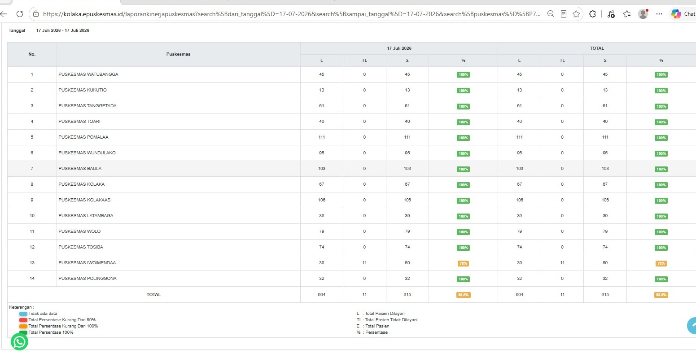Click the 'Puskesmas' column header

coord(179,54)
